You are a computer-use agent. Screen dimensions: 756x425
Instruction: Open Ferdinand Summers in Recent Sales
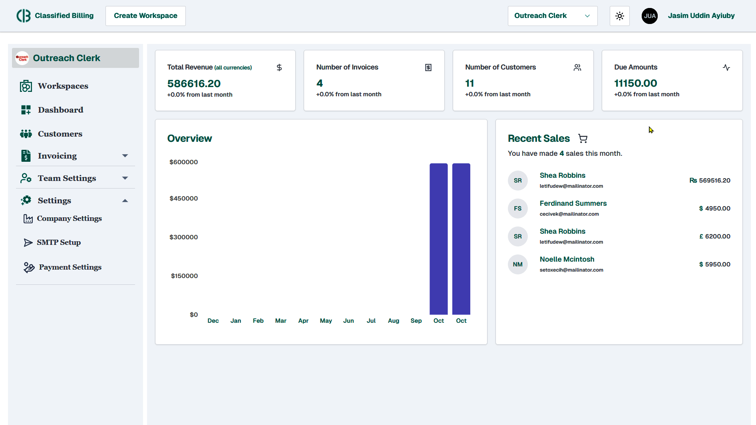tap(573, 203)
